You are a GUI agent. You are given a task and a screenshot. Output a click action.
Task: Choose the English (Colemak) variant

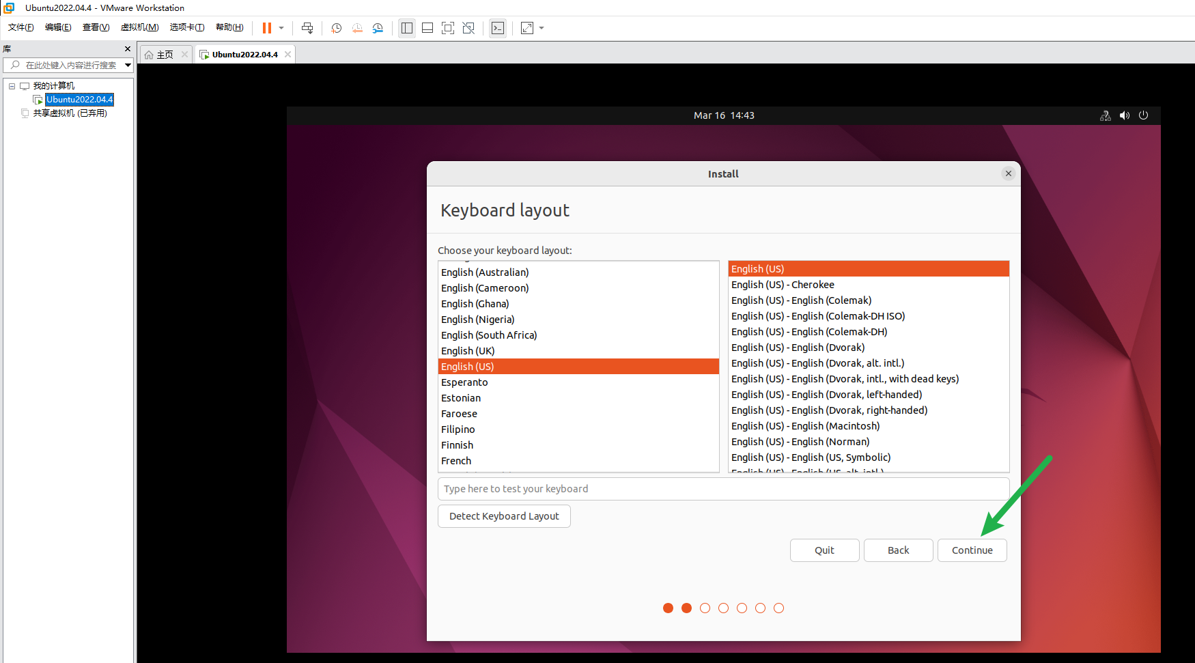[x=869, y=300]
